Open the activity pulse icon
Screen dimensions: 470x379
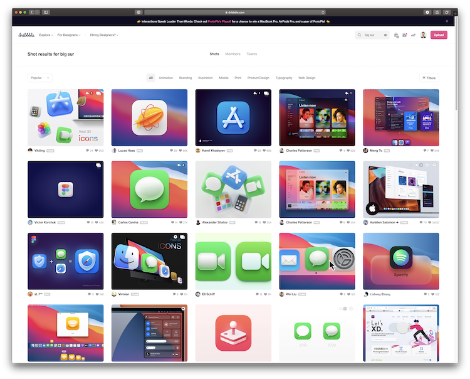(x=414, y=35)
